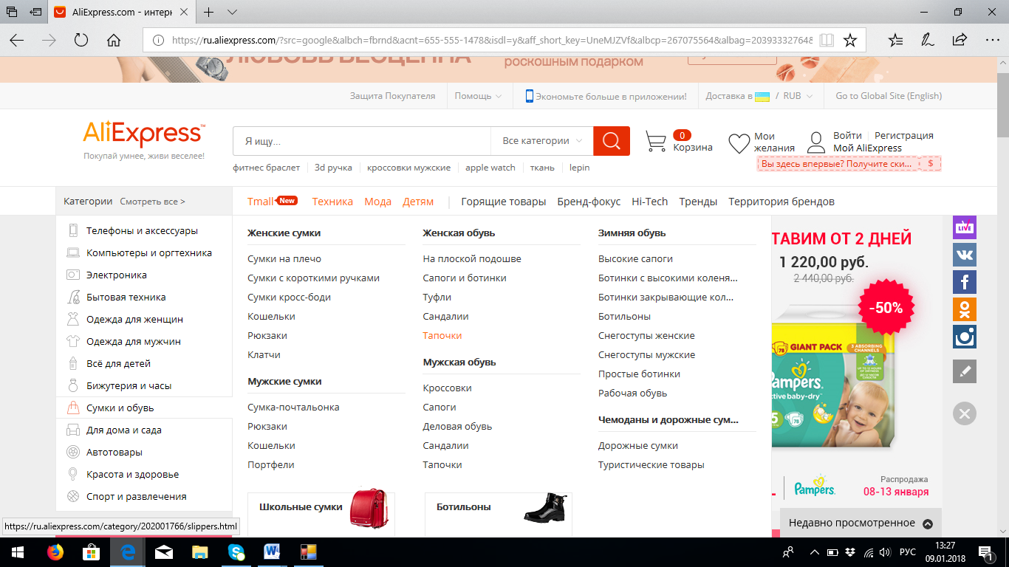The image size is (1009, 567).
Task: Open Высокие сапоги link
Action: 635,258
